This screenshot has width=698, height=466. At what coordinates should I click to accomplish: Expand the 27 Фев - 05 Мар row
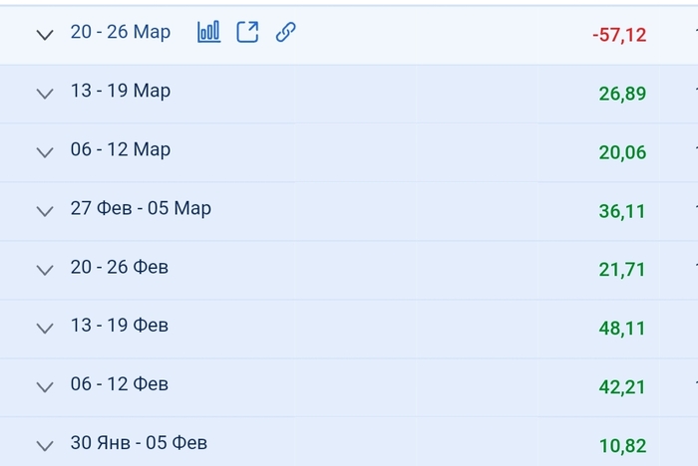pyautogui.click(x=44, y=211)
